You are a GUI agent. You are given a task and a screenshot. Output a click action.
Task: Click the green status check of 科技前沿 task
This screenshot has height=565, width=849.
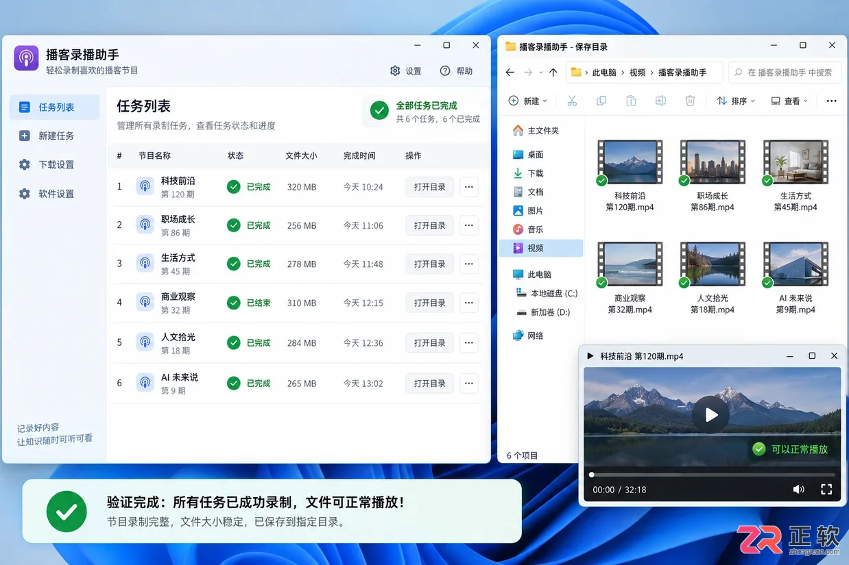234,187
